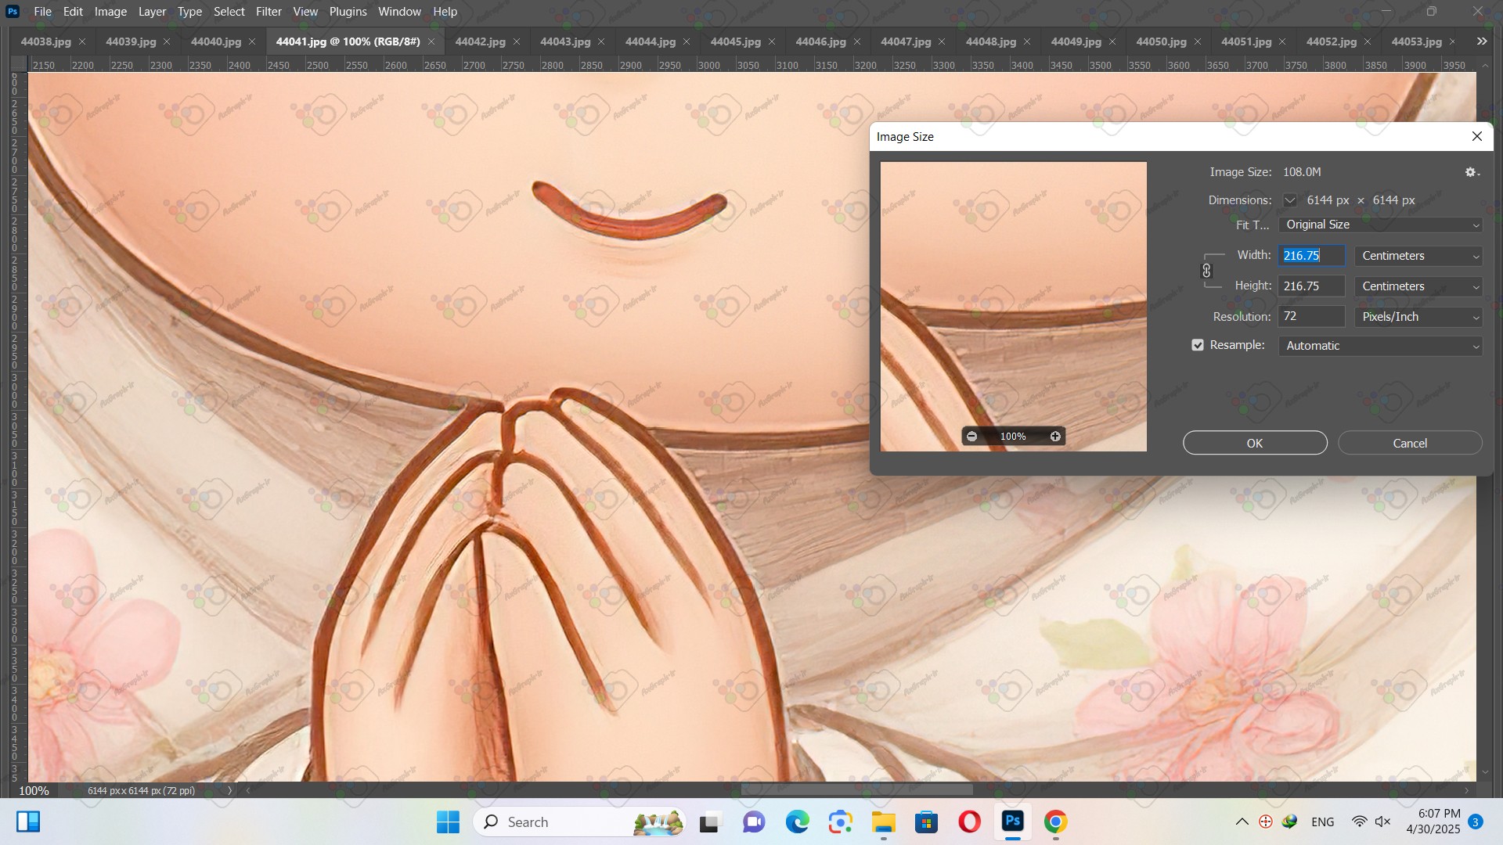This screenshot has height=845, width=1503.
Task: Open Microsoft Edge from the taskbar
Action: pos(798,822)
